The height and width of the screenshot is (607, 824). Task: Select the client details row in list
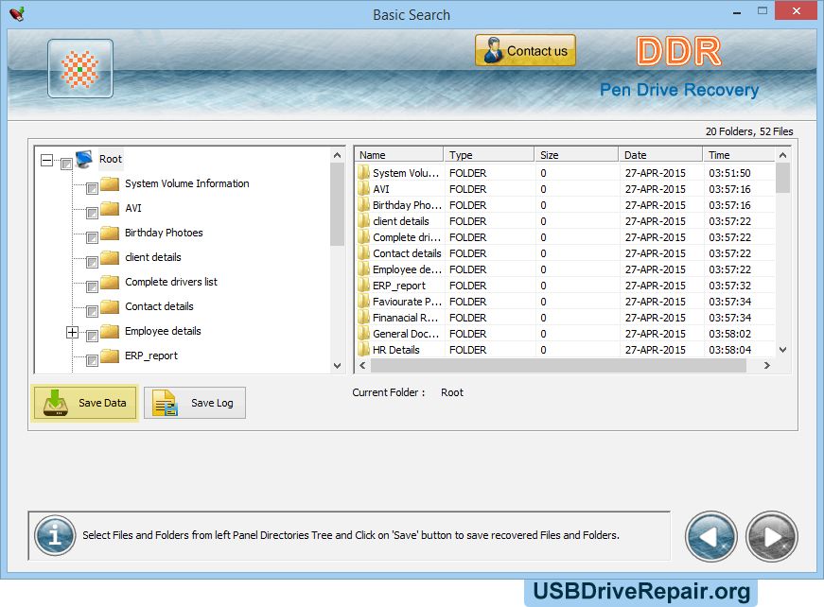[566, 221]
